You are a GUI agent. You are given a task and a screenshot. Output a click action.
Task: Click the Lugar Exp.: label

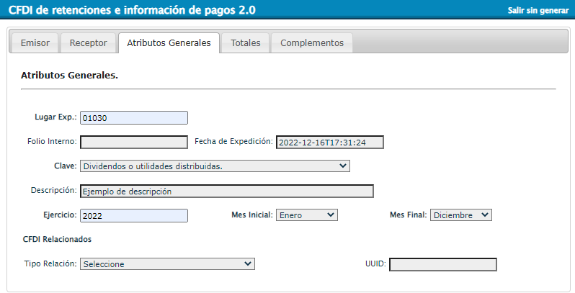55,117
